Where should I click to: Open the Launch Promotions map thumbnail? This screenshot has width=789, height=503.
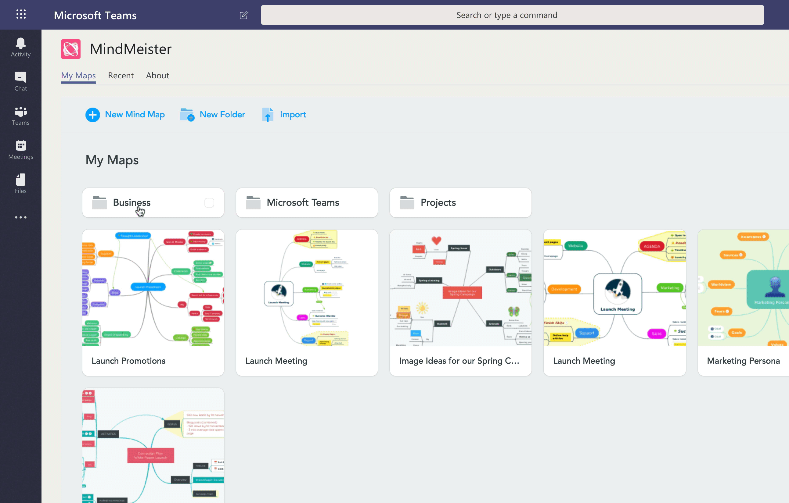[153, 288]
